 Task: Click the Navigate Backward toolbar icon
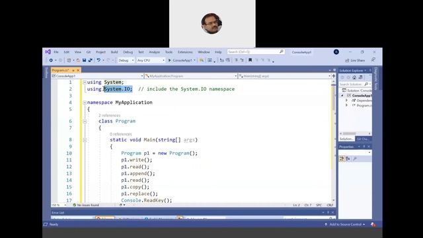(51, 60)
